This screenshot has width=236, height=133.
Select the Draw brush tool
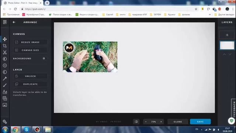(x=5, y=85)
